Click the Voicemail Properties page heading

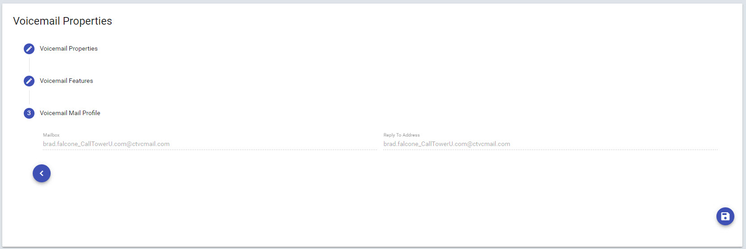62,21
